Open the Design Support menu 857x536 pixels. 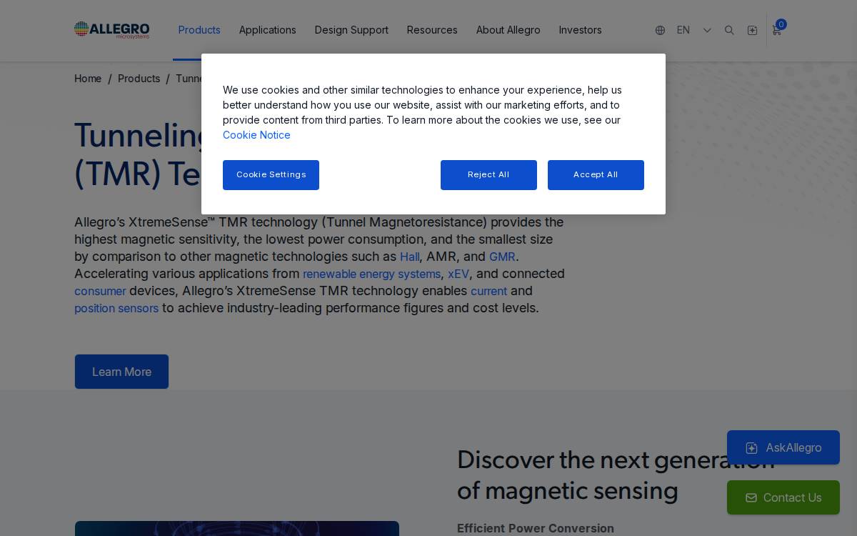(351, 30)
